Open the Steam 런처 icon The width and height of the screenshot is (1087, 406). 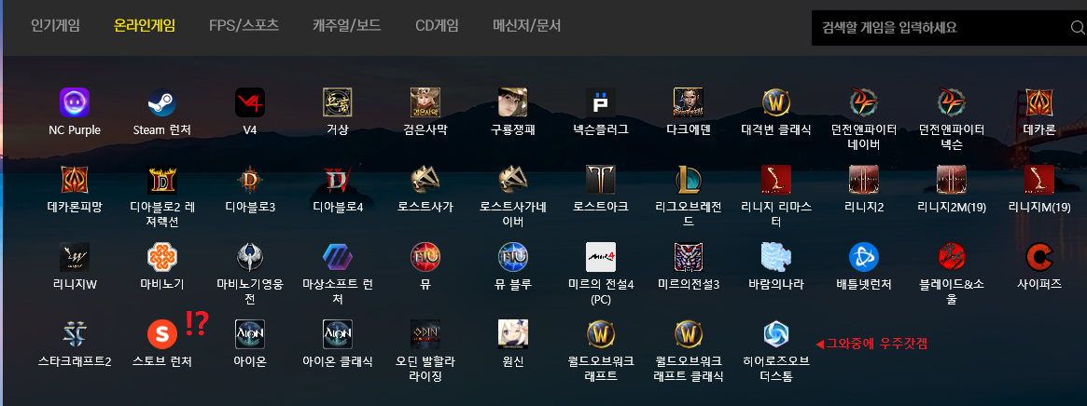click(x=161, y=102)
